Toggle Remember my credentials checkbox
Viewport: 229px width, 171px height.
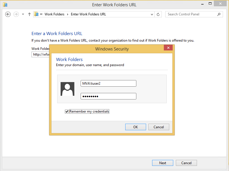tap(67, 111)
